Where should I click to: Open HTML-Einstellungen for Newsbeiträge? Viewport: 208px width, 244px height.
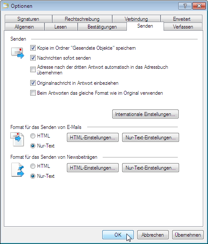click(93, 168)
